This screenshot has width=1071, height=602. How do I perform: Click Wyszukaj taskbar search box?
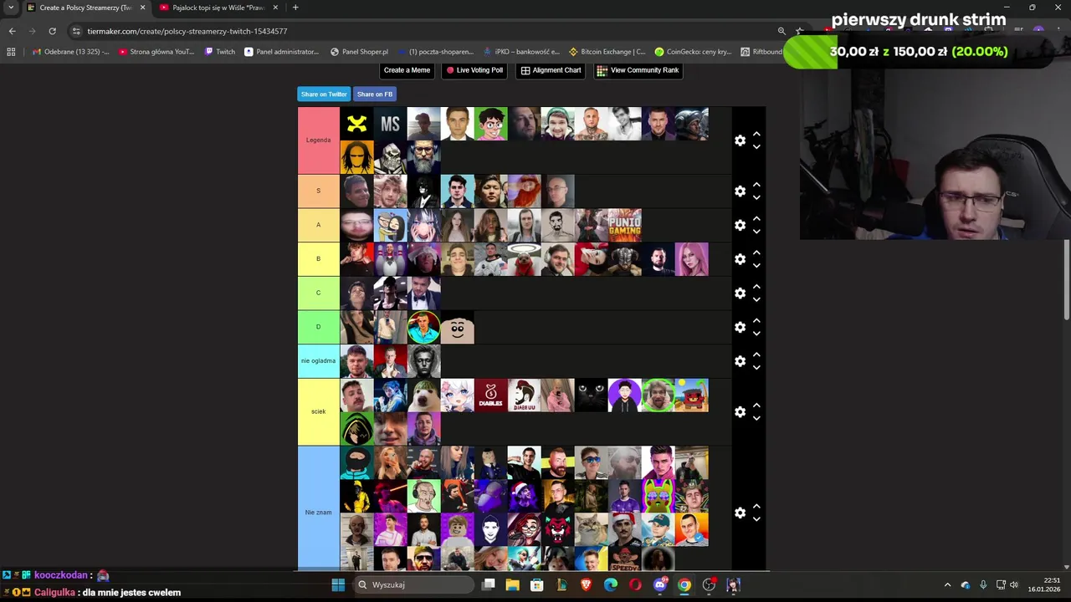[x=413, y=584]
